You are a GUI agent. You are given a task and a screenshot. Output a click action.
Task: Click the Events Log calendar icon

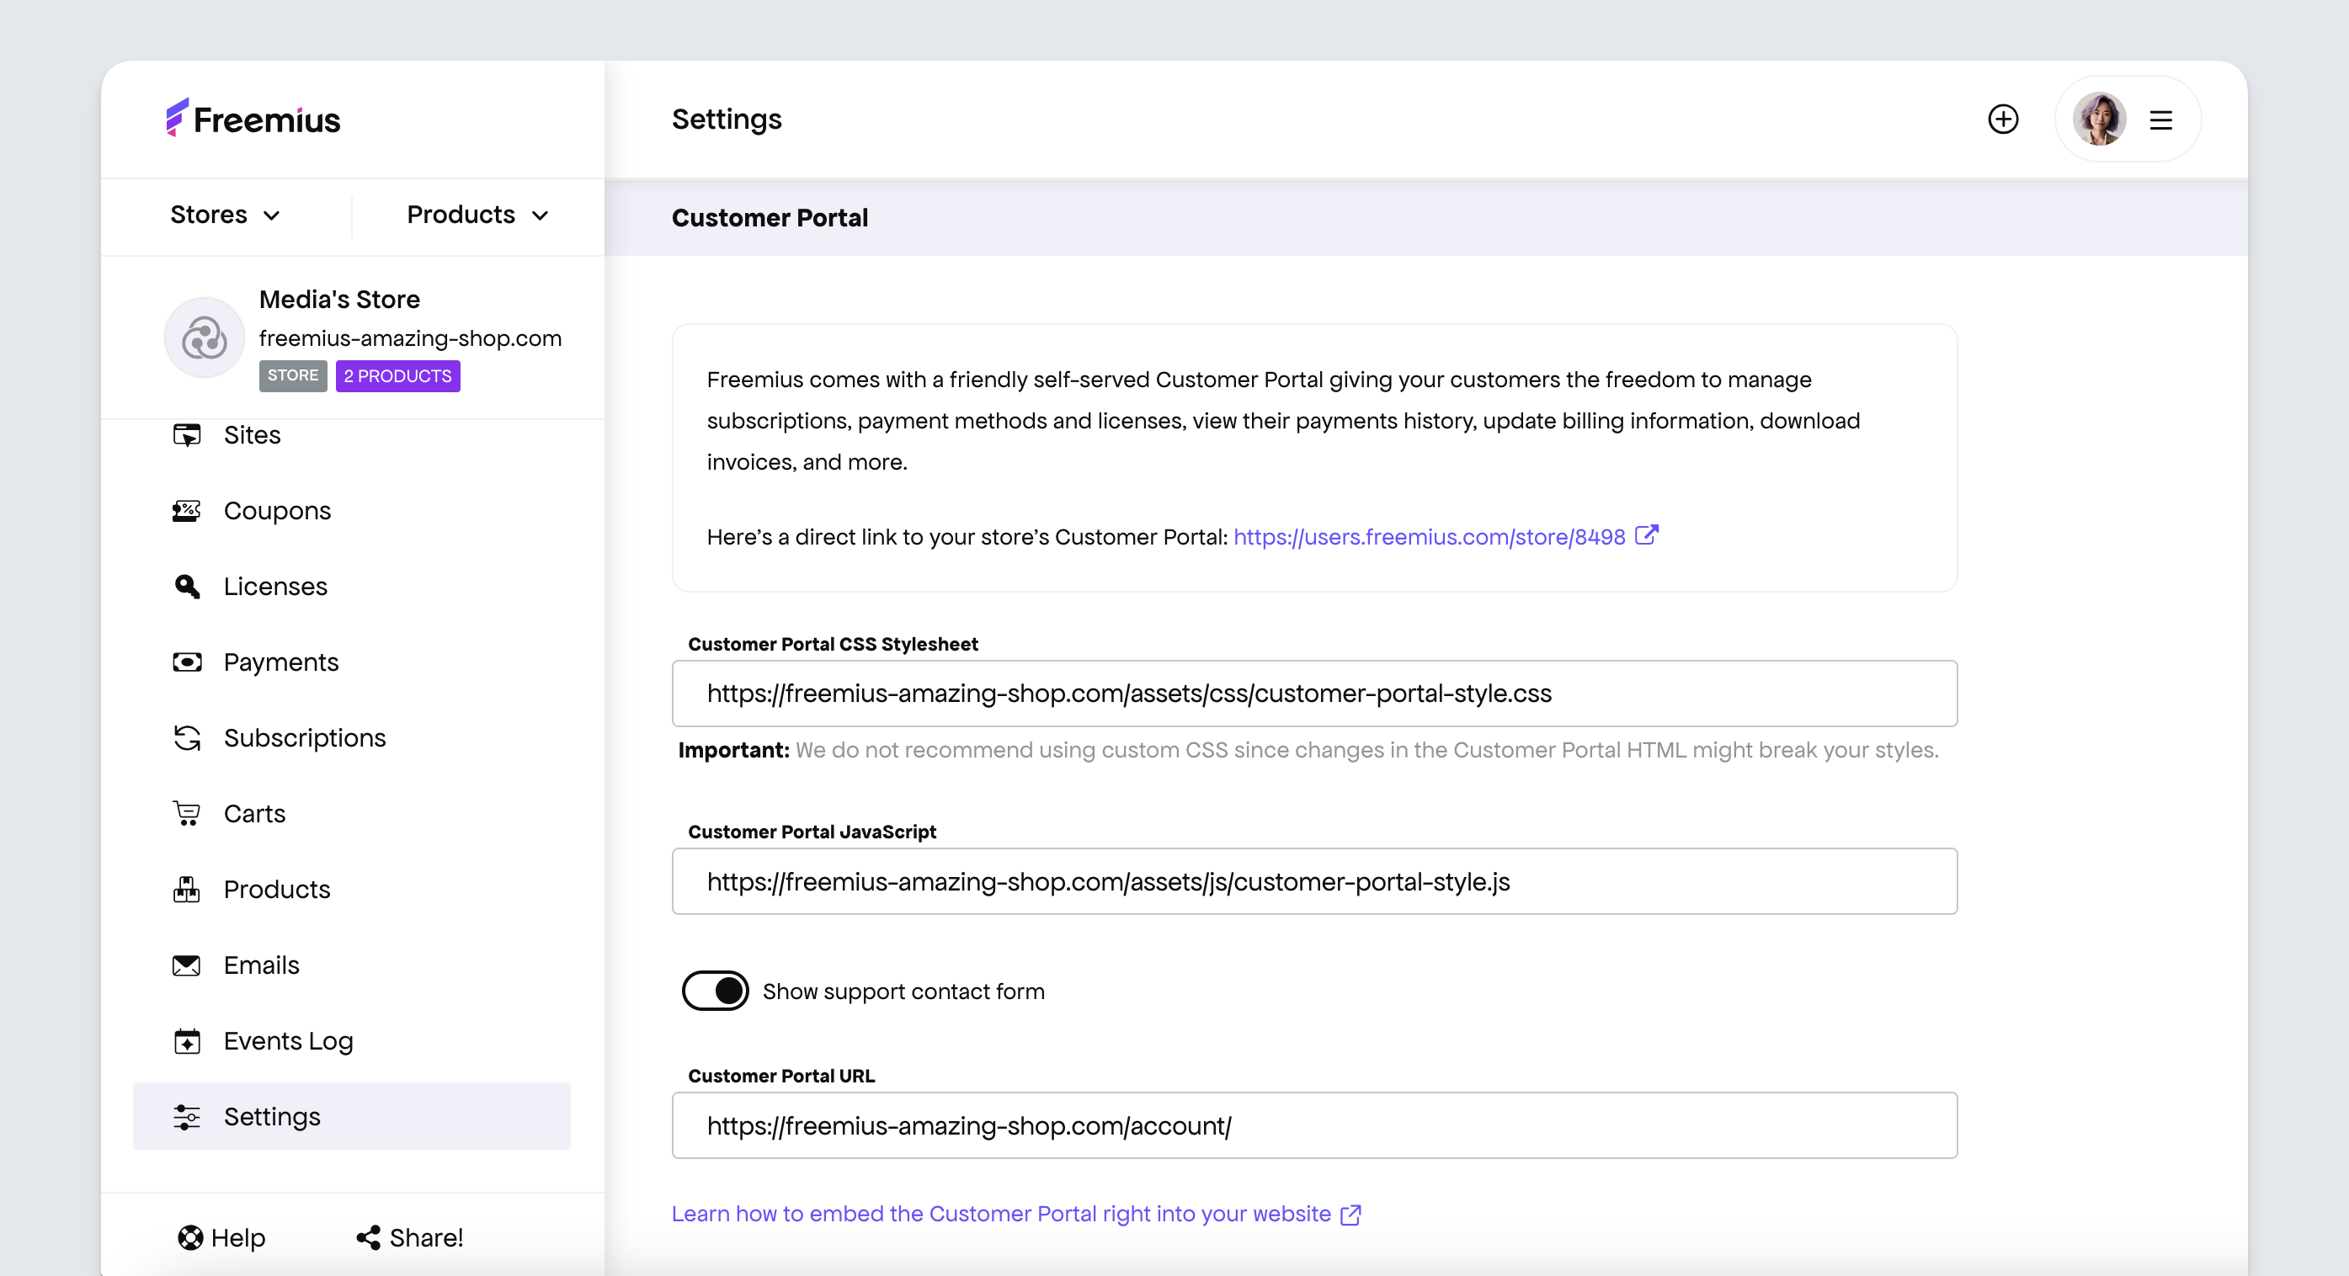pos(187,1040)
